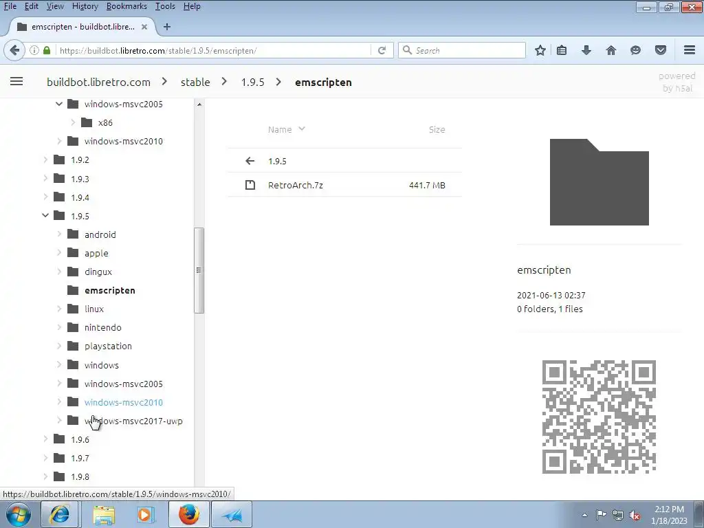This screenshot has height=528, width=704.
Task: Open the Firefox hamburger menu
Action: [690, 50]
